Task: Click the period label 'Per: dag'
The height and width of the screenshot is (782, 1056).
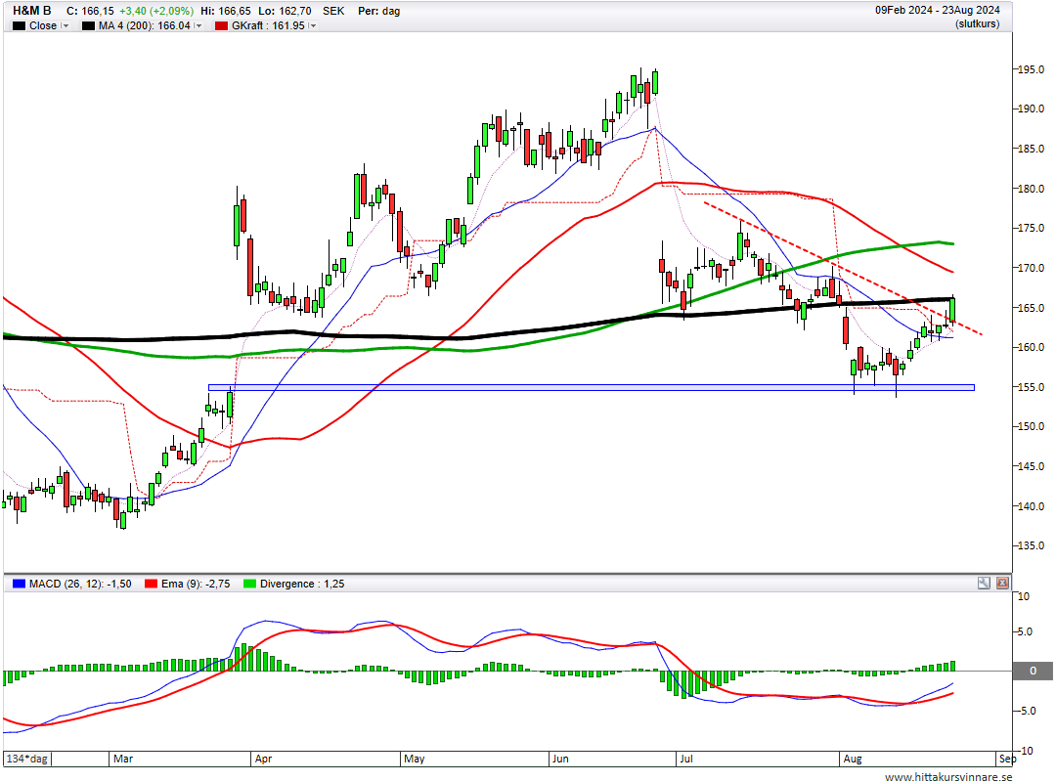Action: 379,11
